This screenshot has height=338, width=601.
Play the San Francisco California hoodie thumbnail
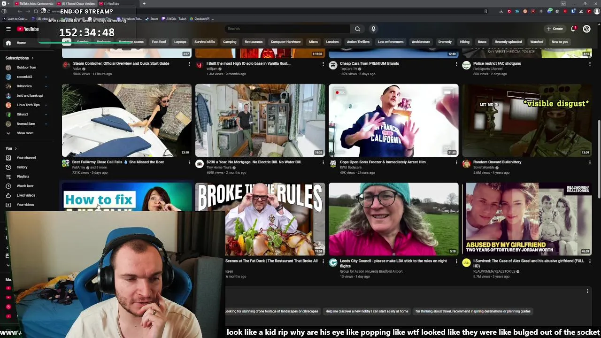pos(393,120)
